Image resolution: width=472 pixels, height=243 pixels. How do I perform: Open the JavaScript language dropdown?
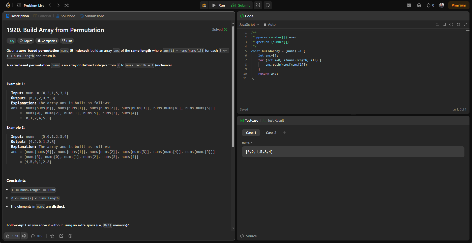[249, 24]
